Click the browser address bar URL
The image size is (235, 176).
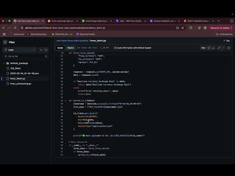(65, 28)
